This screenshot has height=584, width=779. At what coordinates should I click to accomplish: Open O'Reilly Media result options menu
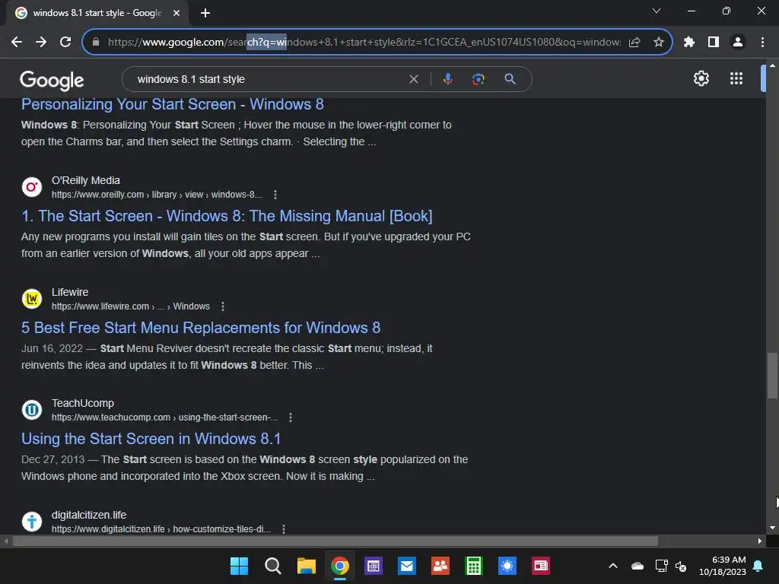275,195
